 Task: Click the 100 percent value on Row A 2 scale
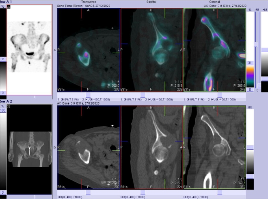coord(2,110)
